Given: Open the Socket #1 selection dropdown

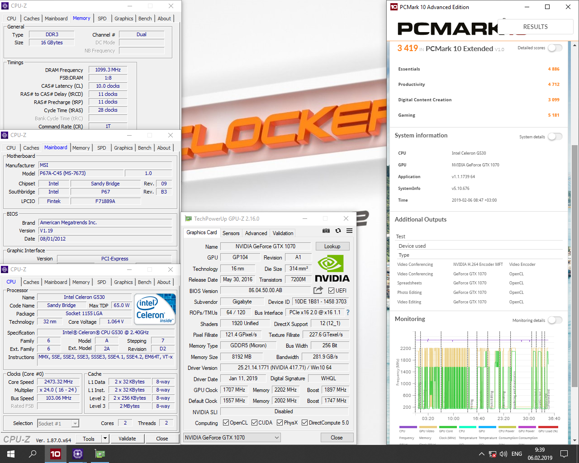Looking at the screenshot, I should pyautogui.click(x=58, y=424).
